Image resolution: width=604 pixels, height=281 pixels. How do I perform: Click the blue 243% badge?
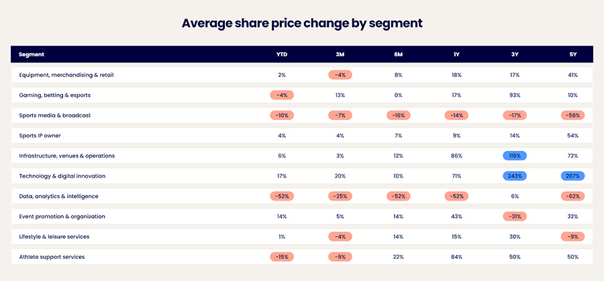tap(515, 176)
